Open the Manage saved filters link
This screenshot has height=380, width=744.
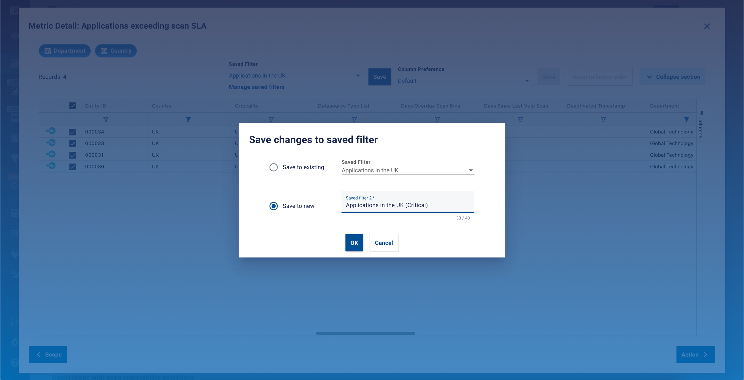[x=257, y=87]
